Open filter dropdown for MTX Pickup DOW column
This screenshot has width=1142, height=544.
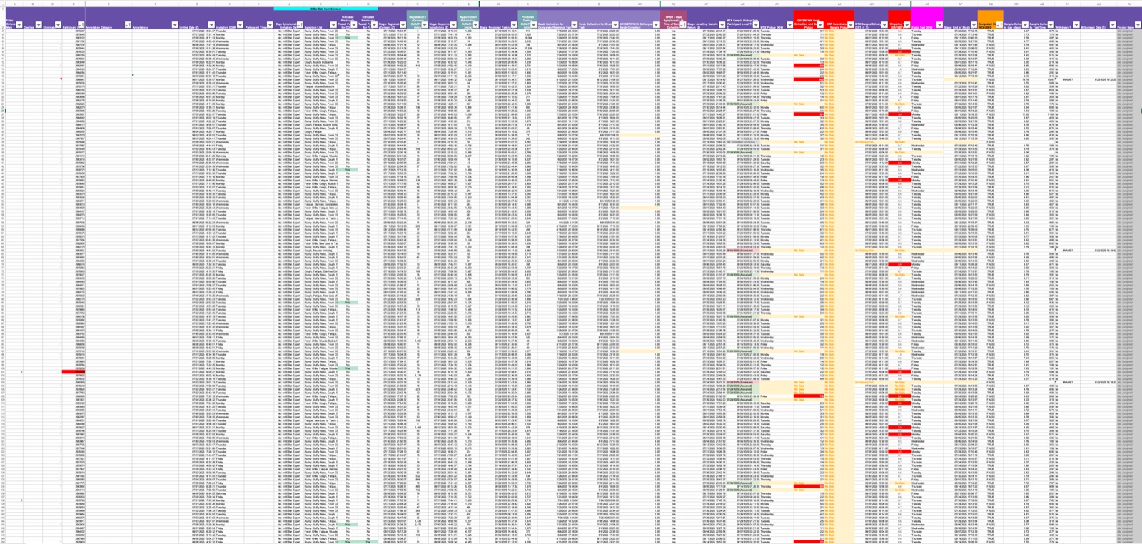click(x=789, y=25)
